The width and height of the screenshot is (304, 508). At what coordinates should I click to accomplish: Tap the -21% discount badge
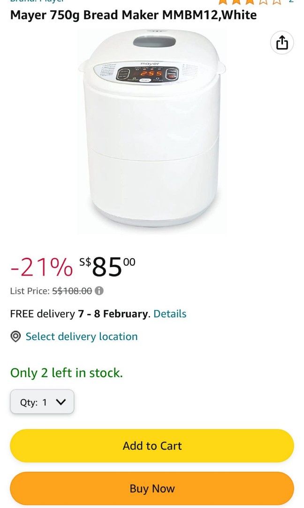coord(41,268)
